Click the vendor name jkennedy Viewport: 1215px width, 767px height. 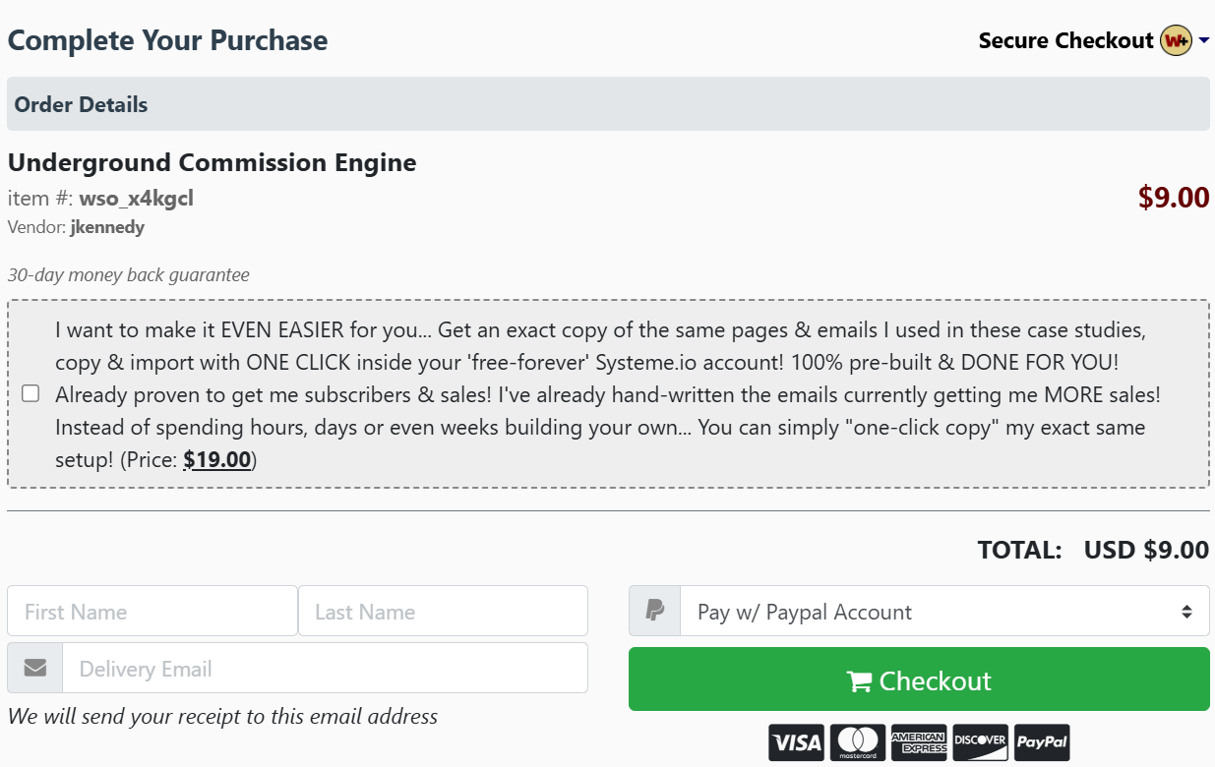106,226
